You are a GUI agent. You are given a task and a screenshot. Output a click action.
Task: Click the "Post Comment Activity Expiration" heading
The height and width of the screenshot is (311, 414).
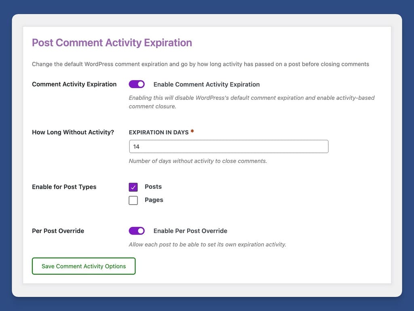point(112,43)
